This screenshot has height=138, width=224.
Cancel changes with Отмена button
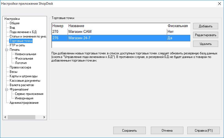click(x=167, y=131)
